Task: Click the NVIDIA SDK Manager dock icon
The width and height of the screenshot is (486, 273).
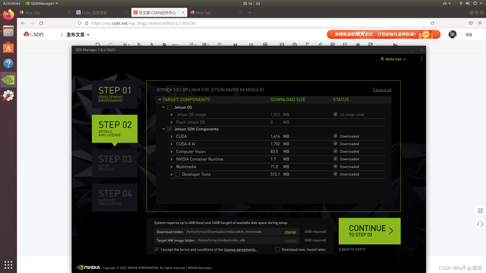Action: pos(8,80)
